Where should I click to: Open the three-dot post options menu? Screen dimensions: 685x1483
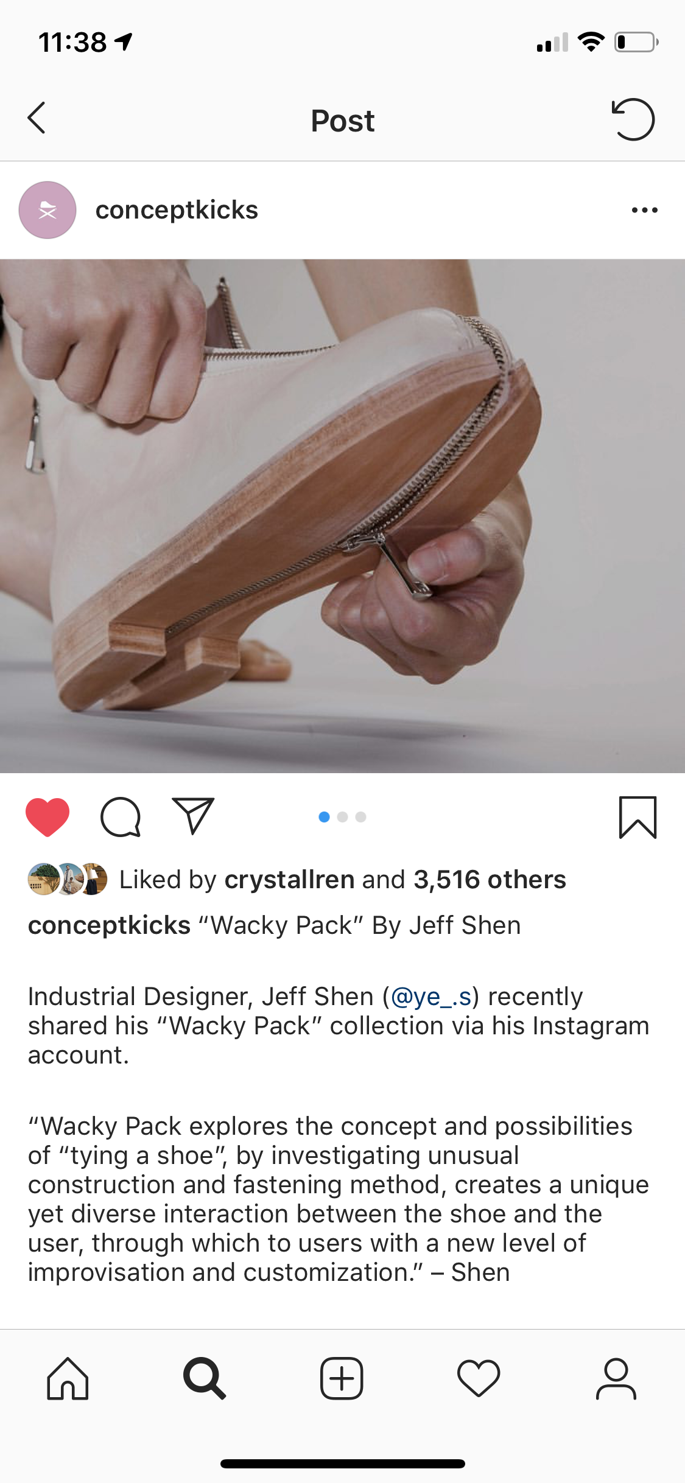click(x=644, y=211)
